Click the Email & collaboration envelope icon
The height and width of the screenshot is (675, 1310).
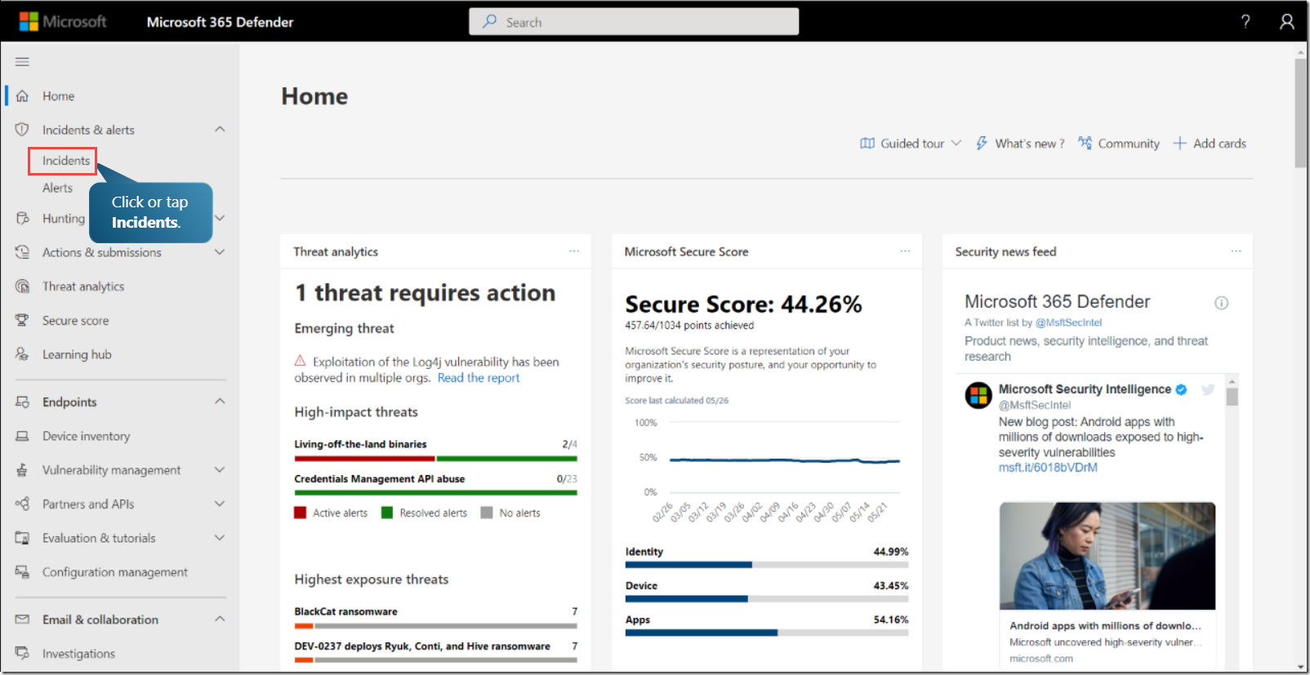point(23,619)
